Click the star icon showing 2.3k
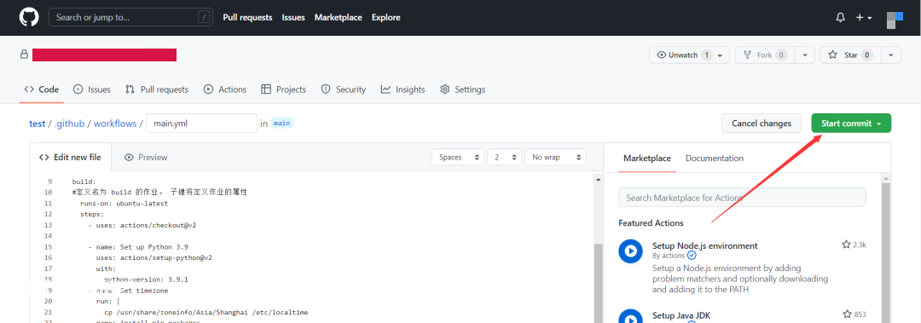This screenshot has height=323, width=921. (x=847, y=245)
